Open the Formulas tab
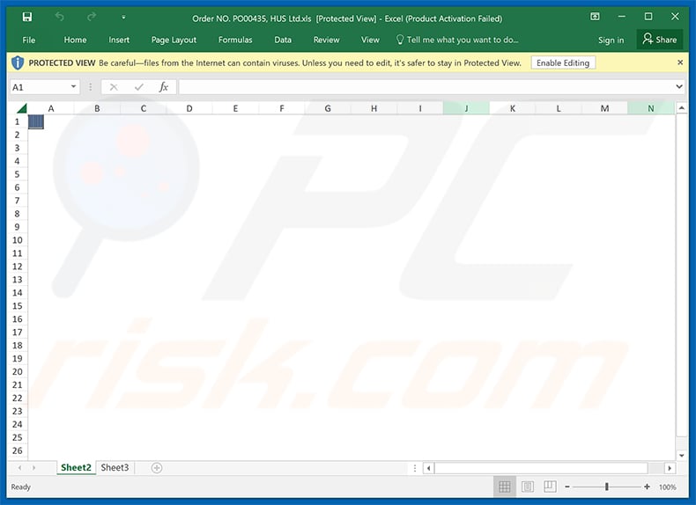 [235, 40]
